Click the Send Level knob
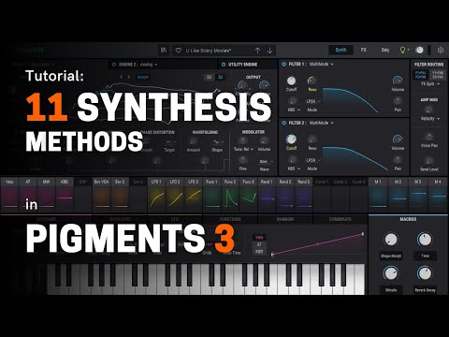This screenshot has width=449, height=337. 429,161
